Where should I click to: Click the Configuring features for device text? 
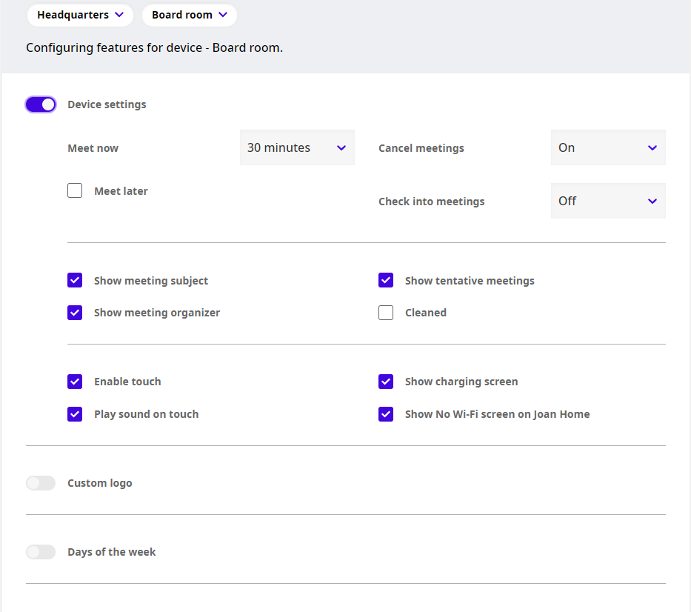coord(154,47)
